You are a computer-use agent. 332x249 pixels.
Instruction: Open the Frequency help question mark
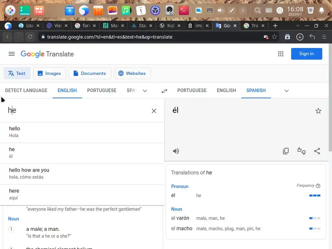pyautogui.click(x=318, y=186)
